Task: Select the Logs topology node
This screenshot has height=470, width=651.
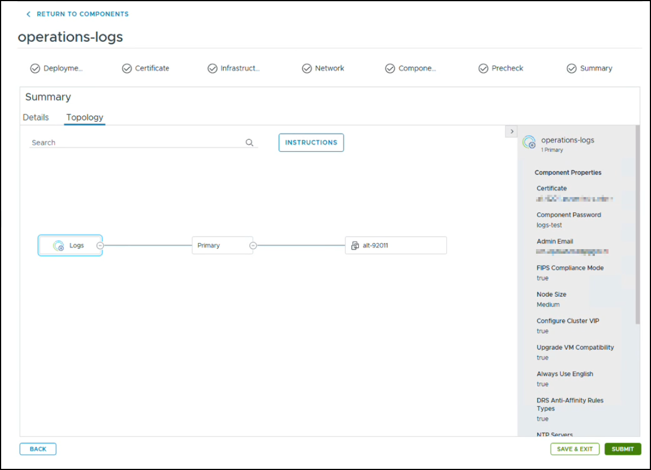Action: [x=70, y=246]
